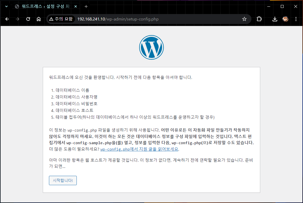
Task: Open the browser three-dot menu
Action: tap(296, 19)
